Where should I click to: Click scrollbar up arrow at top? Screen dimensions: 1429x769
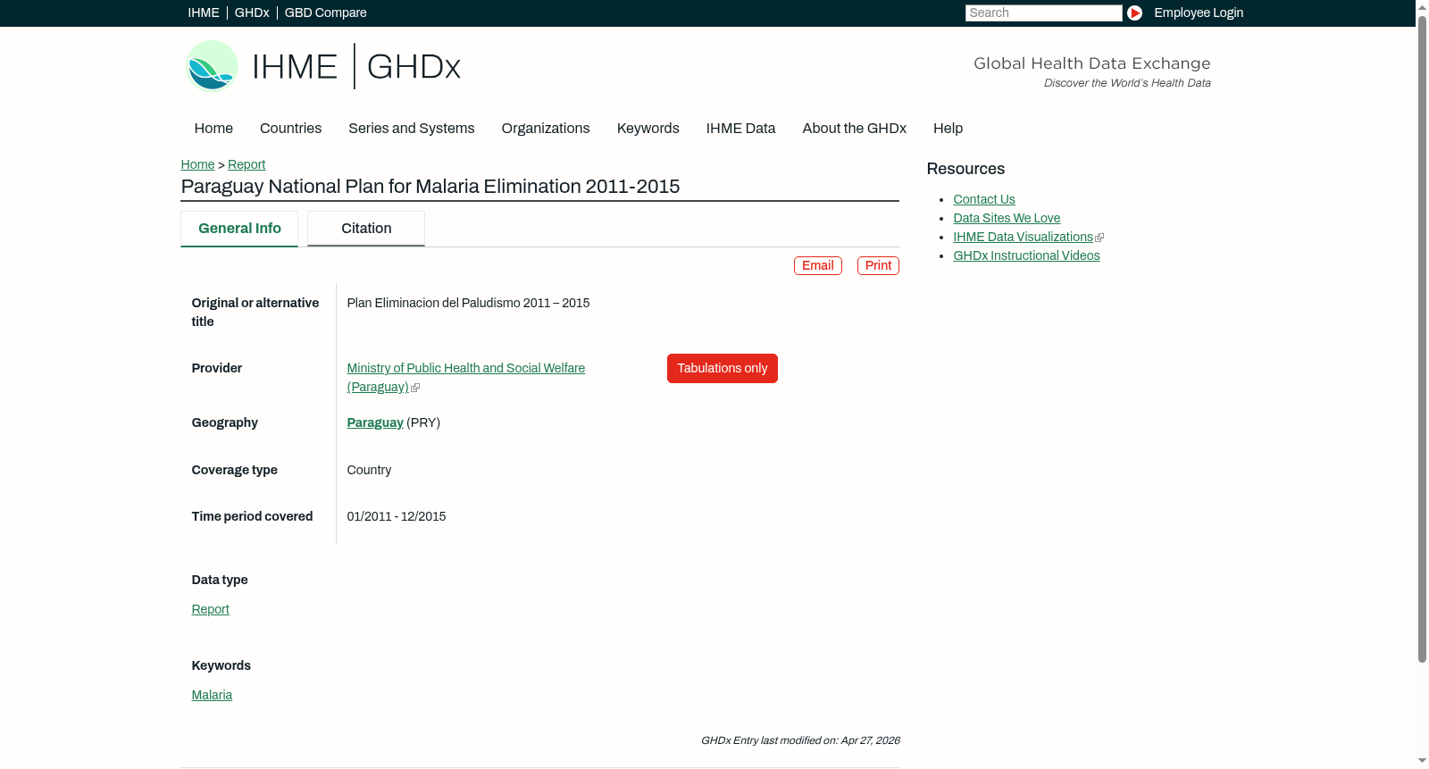point(1422,6)
